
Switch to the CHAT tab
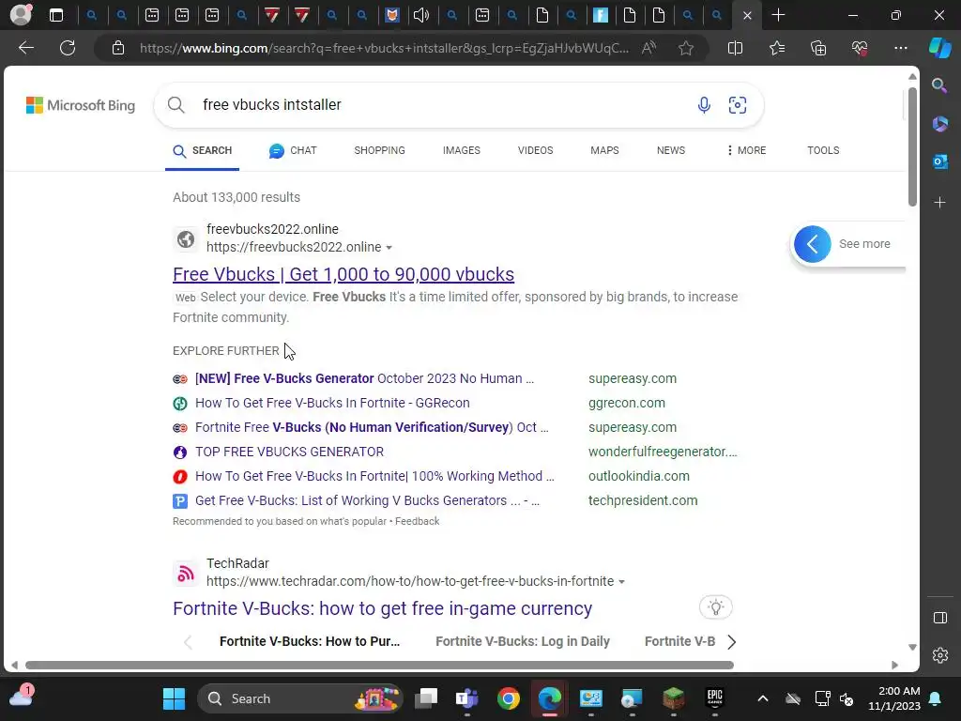pyautogui.click(x=293, y=150)
